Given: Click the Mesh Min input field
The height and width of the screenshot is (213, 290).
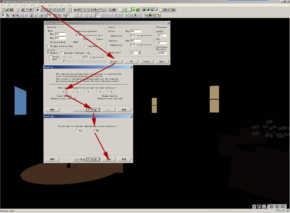Looking at the screenshot, I should pyautogui.click(x=60, y=34).
